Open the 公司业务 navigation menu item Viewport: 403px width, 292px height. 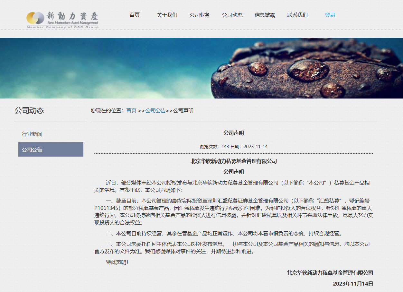[x=200, y=15]
